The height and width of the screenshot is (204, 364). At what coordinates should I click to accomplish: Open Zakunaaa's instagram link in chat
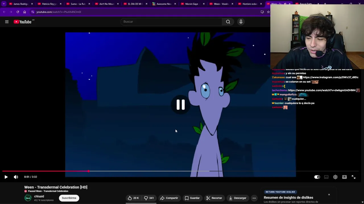pos(330,77)
